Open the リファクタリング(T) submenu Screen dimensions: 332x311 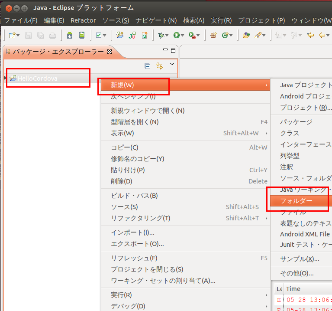[186, 218]
